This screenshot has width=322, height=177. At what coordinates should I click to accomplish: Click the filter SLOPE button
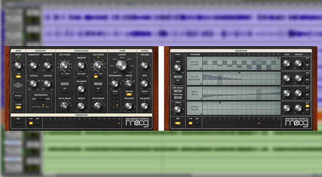[115, 95]
